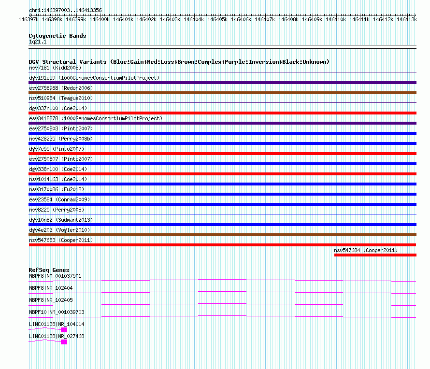Screen dimensions: 430x369
Task: Click the purple bar under dgv191e59
Action: 222,83
